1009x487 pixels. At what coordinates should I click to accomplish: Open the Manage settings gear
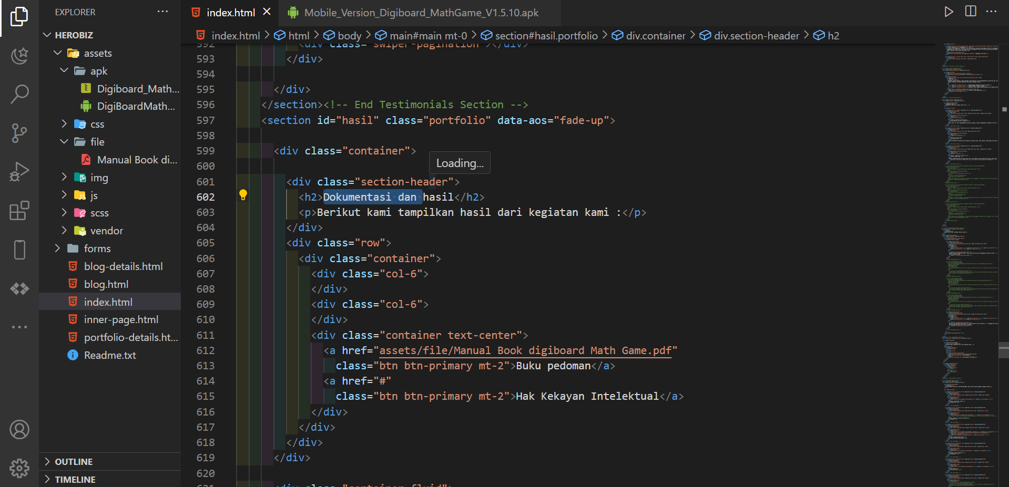19,468
